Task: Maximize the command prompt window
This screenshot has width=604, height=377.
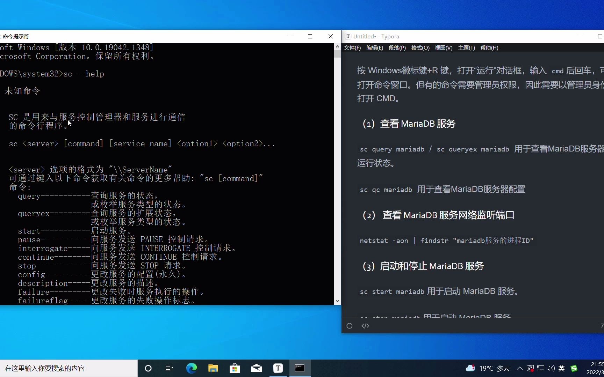Action: [x=310, y=36]
